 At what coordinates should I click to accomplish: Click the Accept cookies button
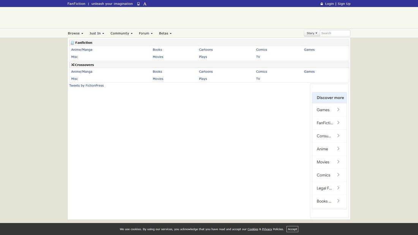(x=292, y=229)
